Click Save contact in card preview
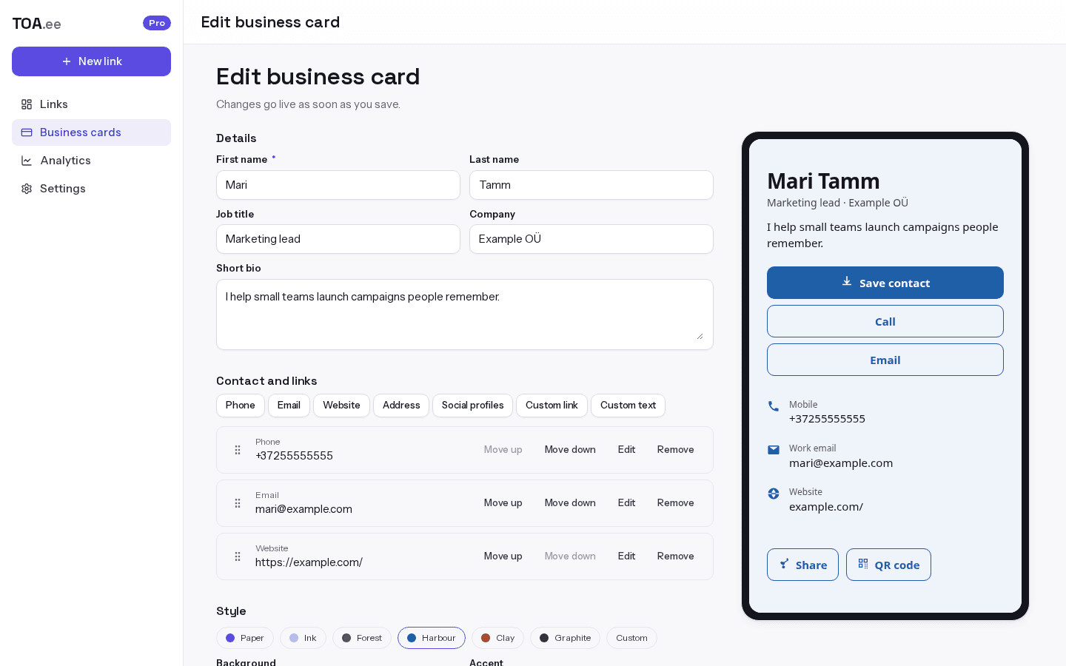 pyautogui.click(x=885, y=283)
